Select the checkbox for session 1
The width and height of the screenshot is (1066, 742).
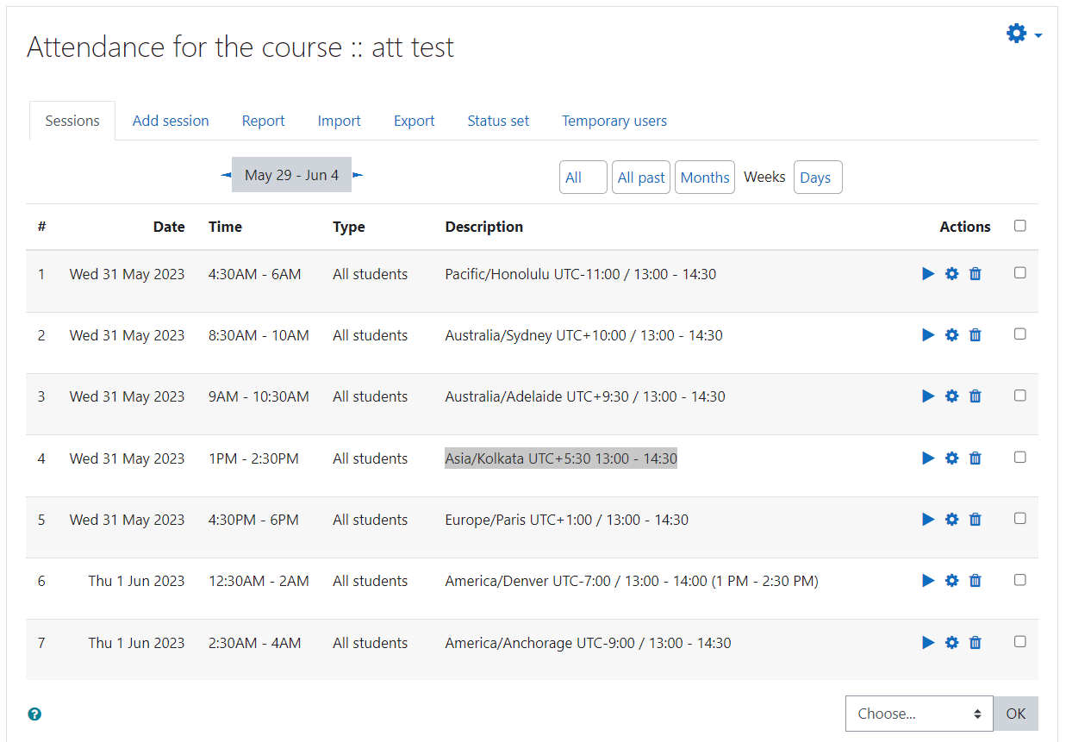[1019, 272]
